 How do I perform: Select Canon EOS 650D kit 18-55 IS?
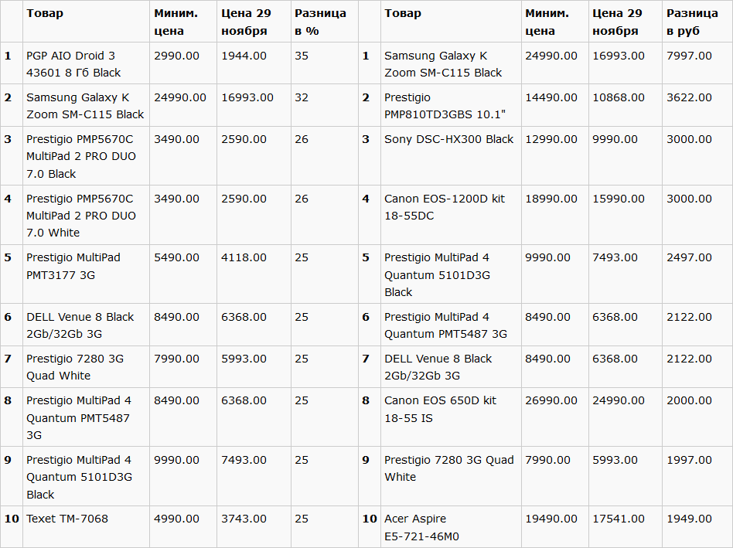click(440, 409)
